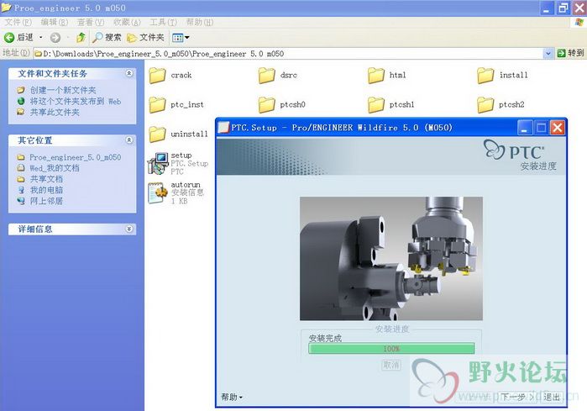The width and height of the screenshot is (587, 411).
Task: Click the Forward arrow icon in toolbar
Action: click(x=55, y=38)
